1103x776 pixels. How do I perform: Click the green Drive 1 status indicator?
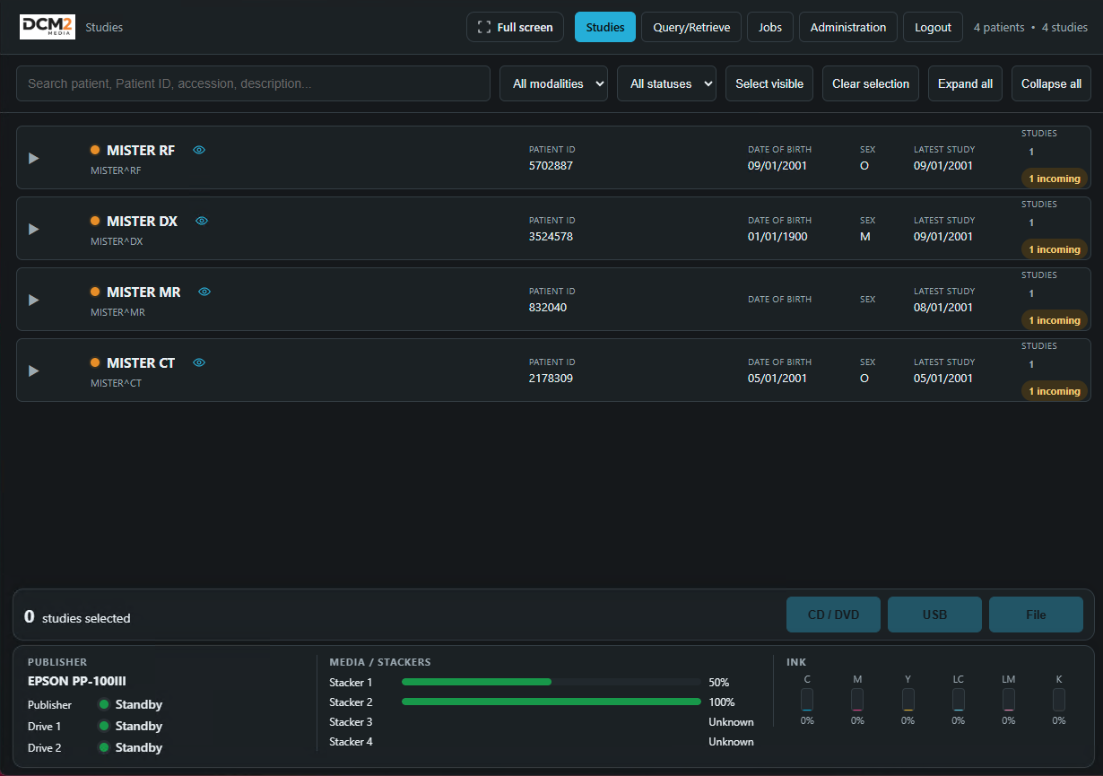(x=103, y=726)
